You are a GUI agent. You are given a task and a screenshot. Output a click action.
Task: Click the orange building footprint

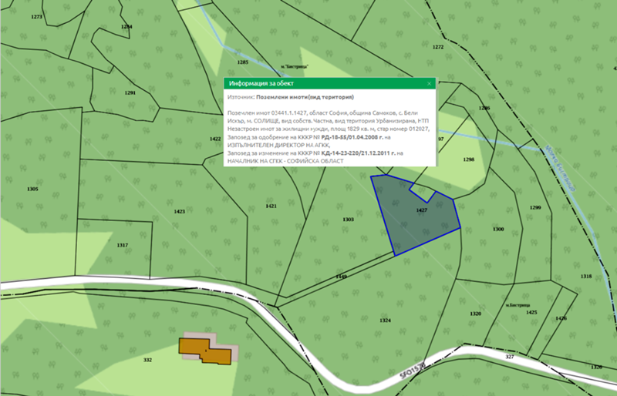206,350
